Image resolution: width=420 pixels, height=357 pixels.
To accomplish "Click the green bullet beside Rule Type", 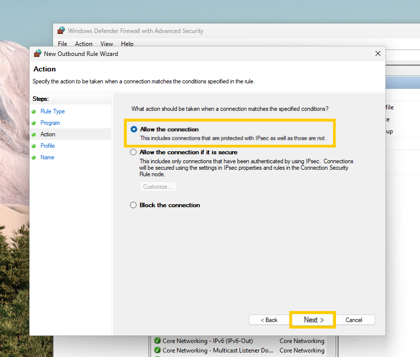I will [33, 111].
